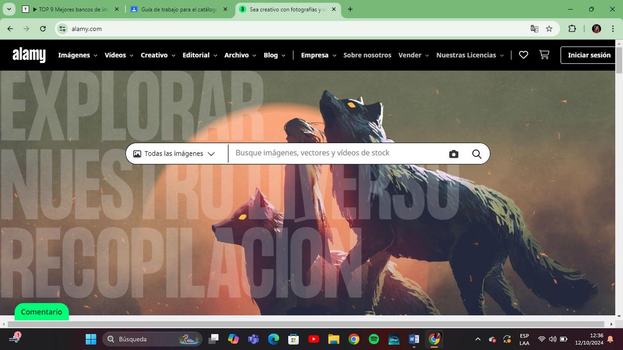The image size is (623, 350).
Task: Open the notifications bell icon
Action: 610,339
